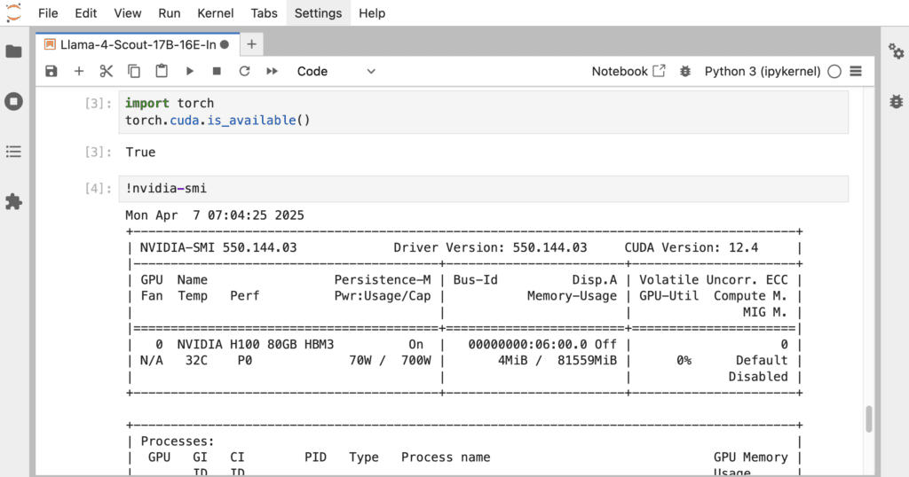Click the 00000000:06:00.0 bus ID
The image size is (909, 477).
coord(527,344)
